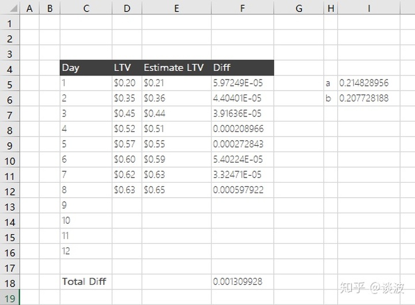The width and height of the screenshot is (415, 305).
Task: Select Diff cell 5.40224E-05
Action: tap(243, 160)
